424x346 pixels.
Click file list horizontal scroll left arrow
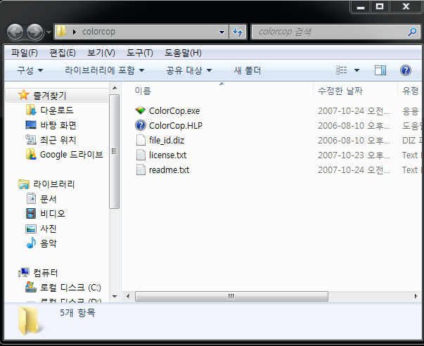128,296
